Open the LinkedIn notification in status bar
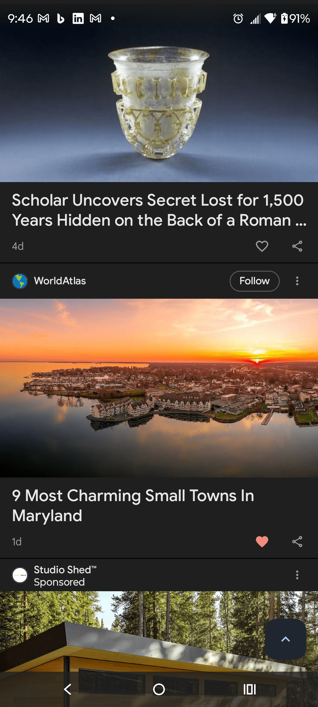 click(78, 19)
